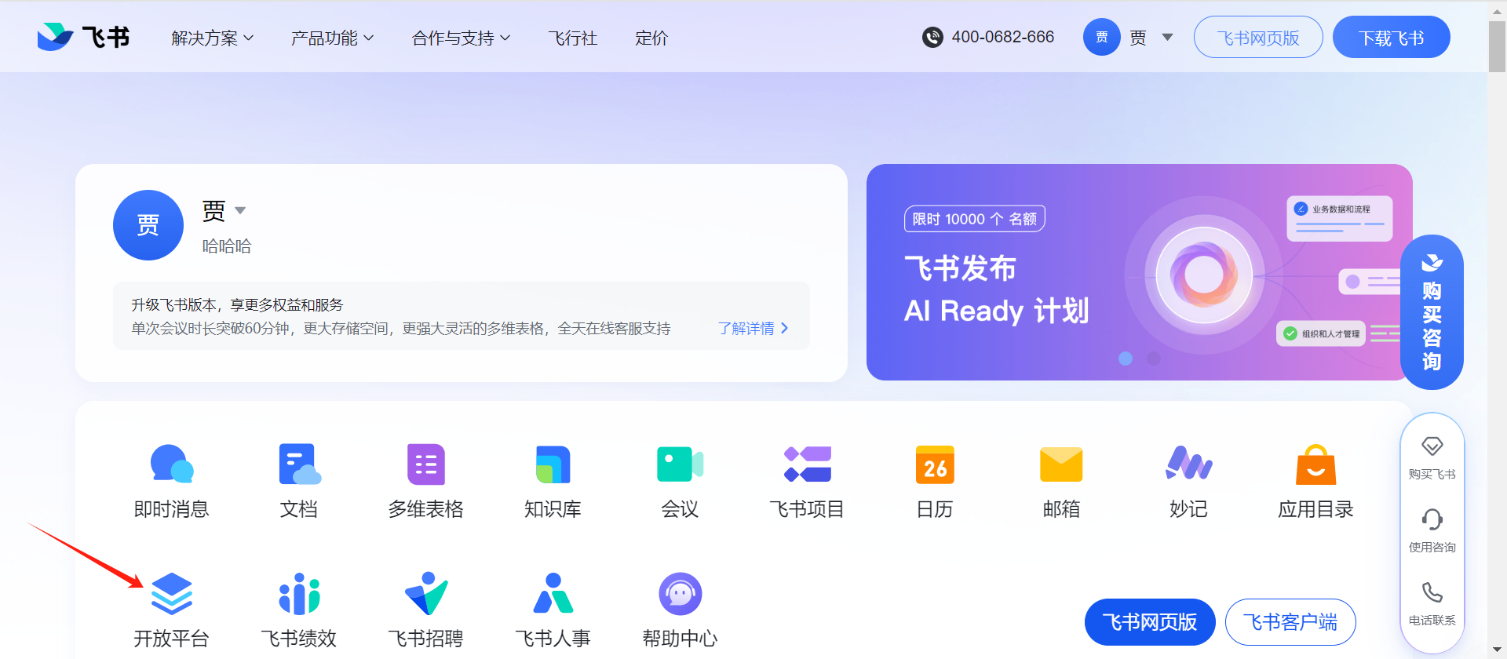Open the 飞书人事 HR icon
The image size is (1507, 659).
pyautogui.click(x=553, y=594)
